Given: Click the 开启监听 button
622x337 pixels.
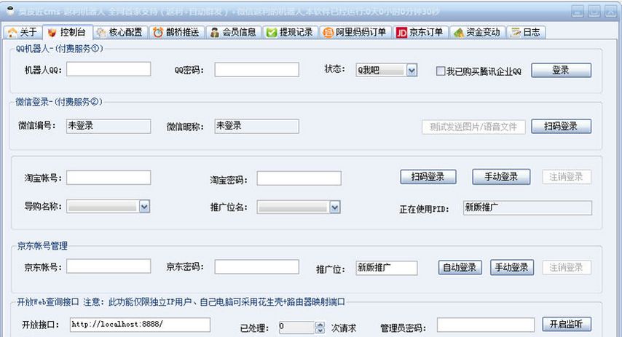Looking at the screenshot, I should point(567,325).
